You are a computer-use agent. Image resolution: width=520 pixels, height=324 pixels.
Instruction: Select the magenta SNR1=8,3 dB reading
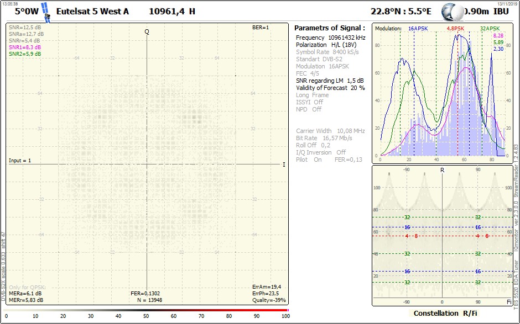click(x=25, y=47)
